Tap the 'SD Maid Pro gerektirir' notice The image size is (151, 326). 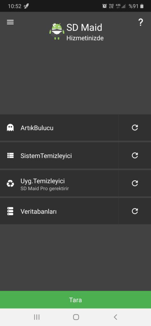(x=45, y=189)
